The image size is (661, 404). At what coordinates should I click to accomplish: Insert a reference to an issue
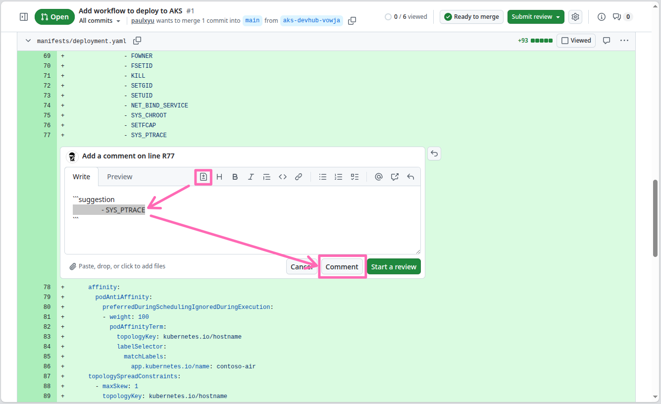click(395, 177)
